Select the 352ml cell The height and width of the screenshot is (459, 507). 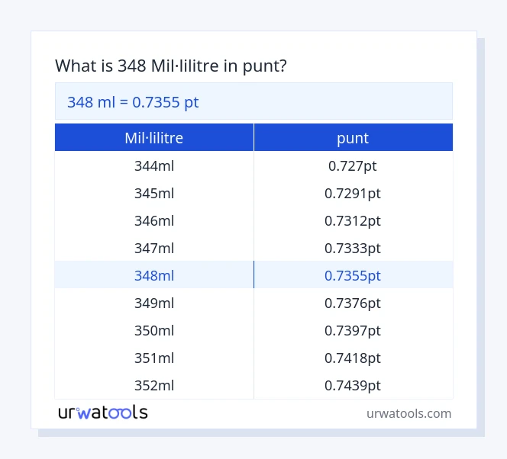point(153,385)
